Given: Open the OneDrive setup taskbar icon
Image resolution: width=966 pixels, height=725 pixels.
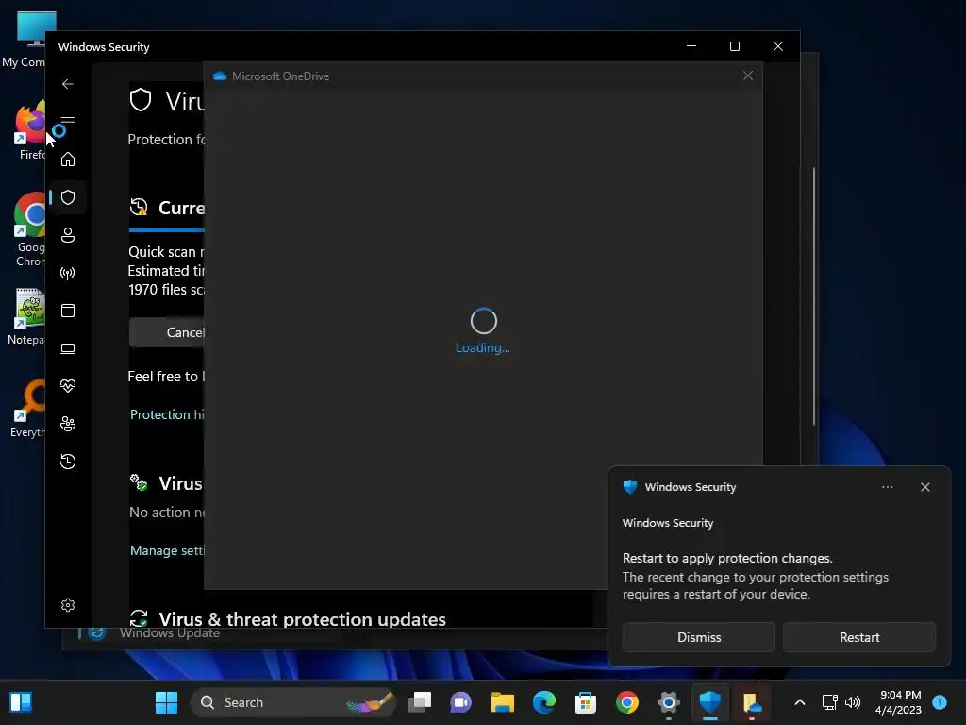Looking at the screenshot, I should tap(752, 702).
